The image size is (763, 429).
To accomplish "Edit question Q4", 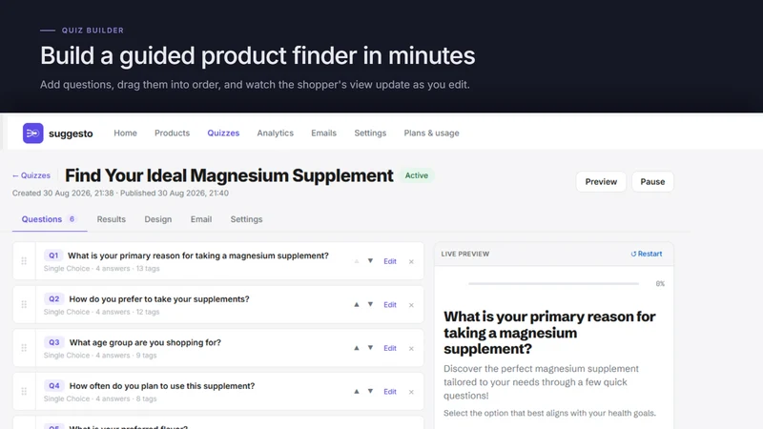I will point(390,391).
